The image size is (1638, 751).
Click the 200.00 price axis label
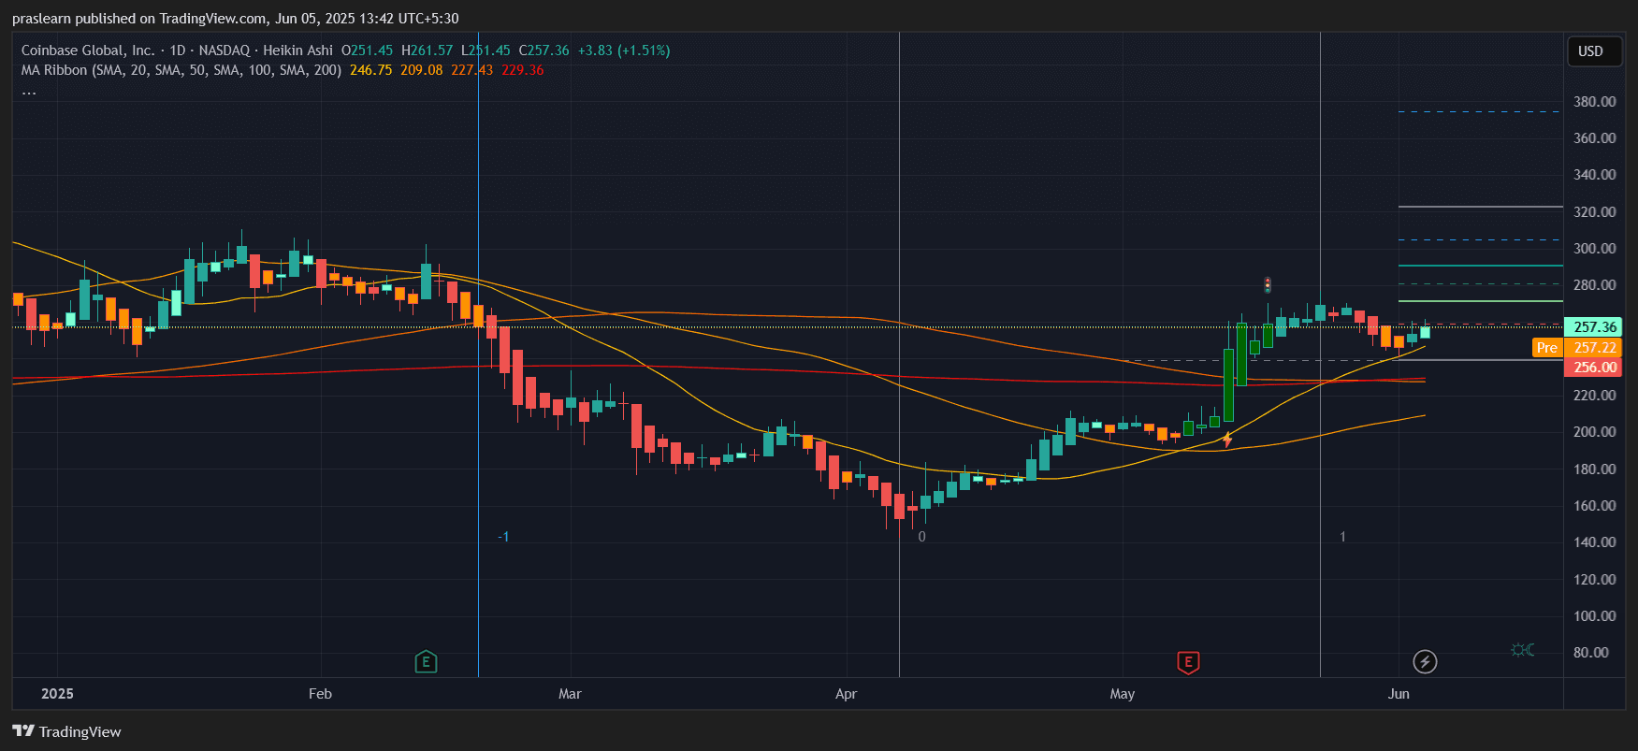[1594, 431]
